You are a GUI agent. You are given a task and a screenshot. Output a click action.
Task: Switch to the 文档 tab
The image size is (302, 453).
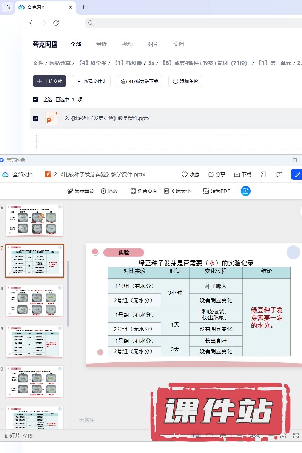coord(179,44)
